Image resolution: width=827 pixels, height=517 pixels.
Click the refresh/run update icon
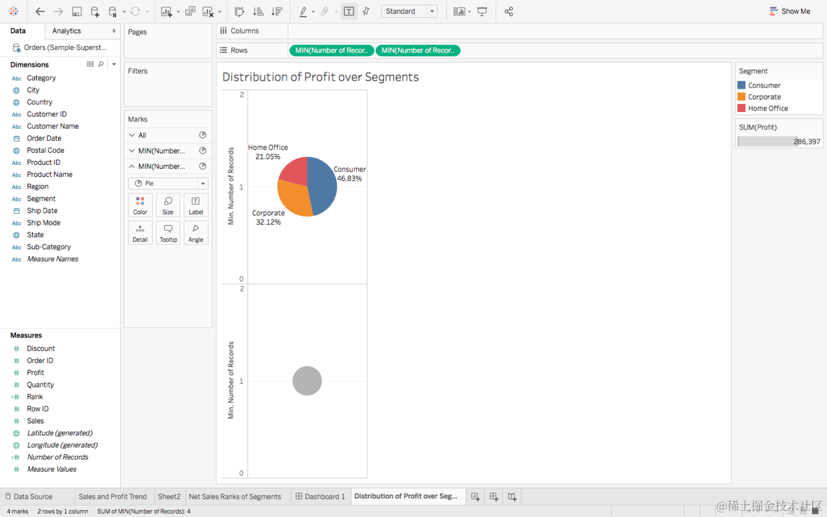coord(135,11)
